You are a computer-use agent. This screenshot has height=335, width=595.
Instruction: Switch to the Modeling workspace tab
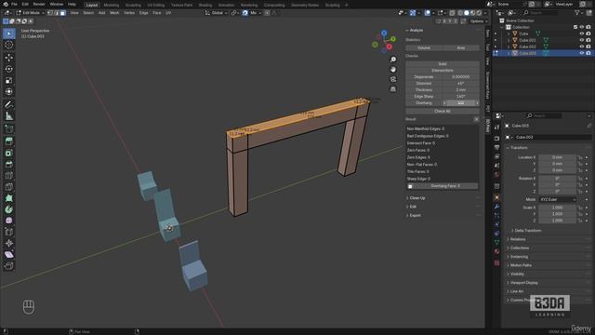click(x=112, y=5)
